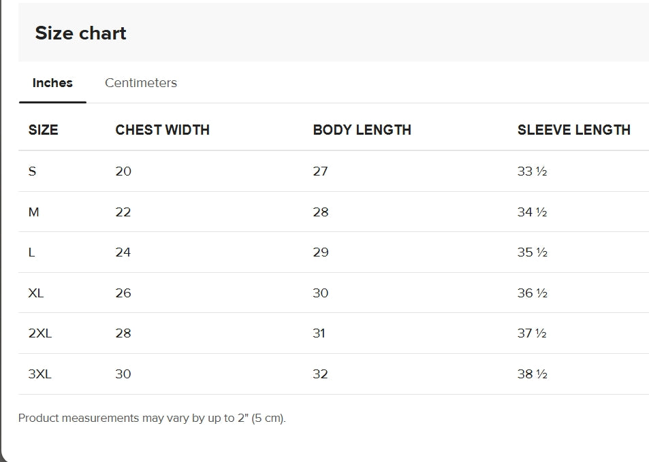649x462 pixels.
Task: Click body length 31 in the 2XL row
Action: click(x=319, y=333)
